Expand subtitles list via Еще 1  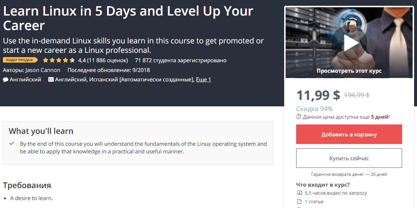point(204,80)
